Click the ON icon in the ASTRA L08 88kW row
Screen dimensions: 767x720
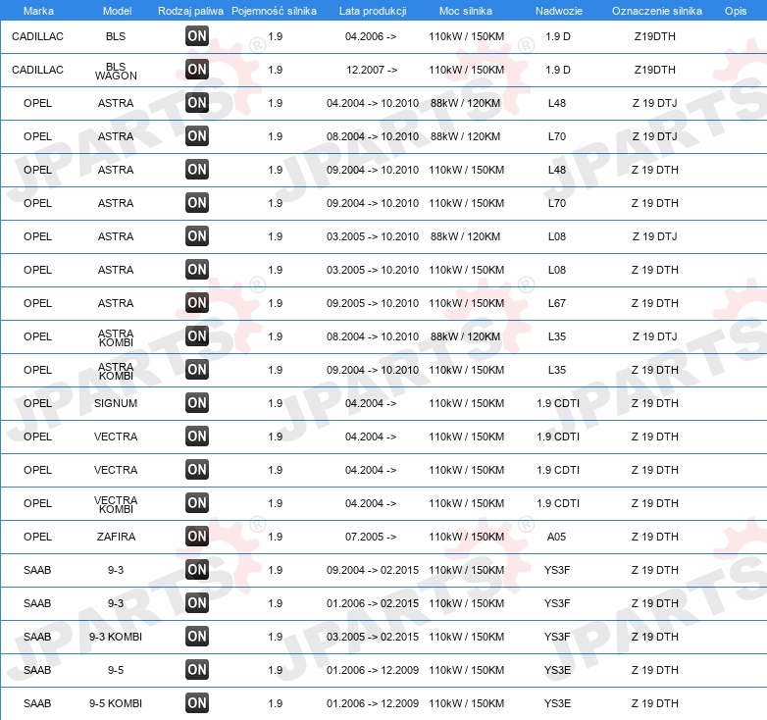pos(197,236)
